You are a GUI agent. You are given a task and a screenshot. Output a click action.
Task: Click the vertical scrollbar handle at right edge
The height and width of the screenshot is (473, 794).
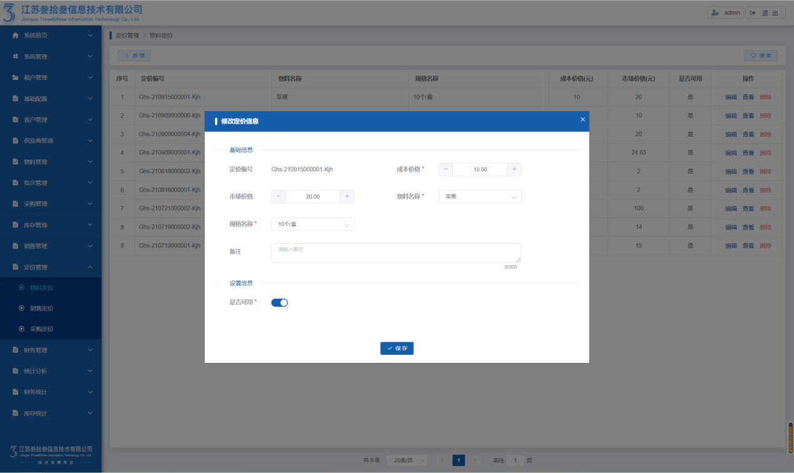click(x=790, y=437)
